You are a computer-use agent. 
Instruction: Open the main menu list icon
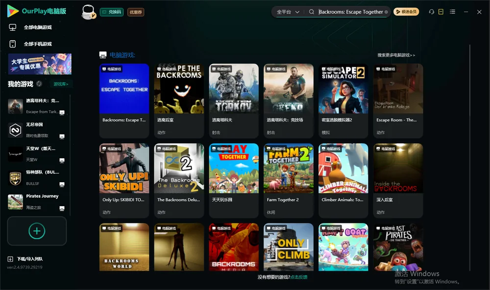pyautogui.click(x=452, y=12)
